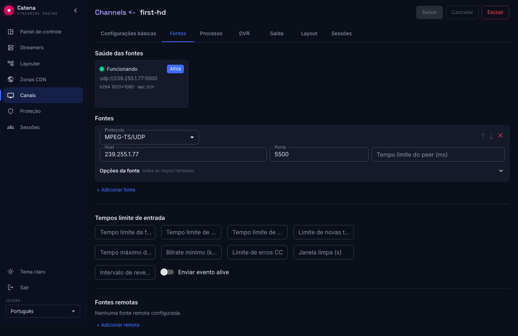Click the first-hd channel name title
The image size is (518, 336).
click(153, 12)
